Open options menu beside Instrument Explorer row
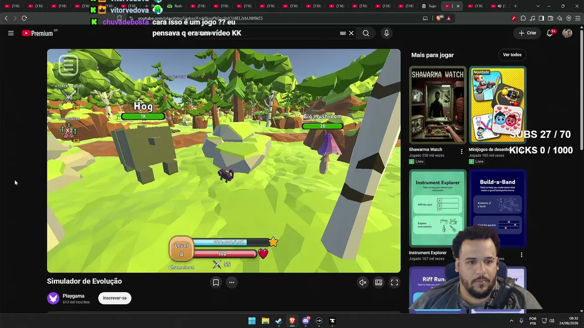Image resolution: width=584 pixels, height=328 pixels. tap(521, 255)
